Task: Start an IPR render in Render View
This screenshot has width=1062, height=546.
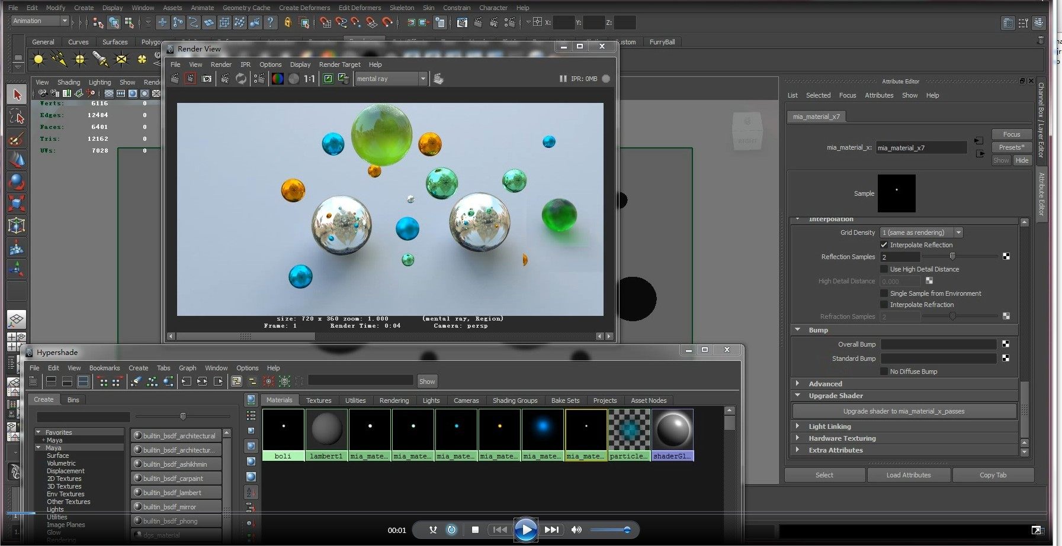Action: [x=224, y=78]
